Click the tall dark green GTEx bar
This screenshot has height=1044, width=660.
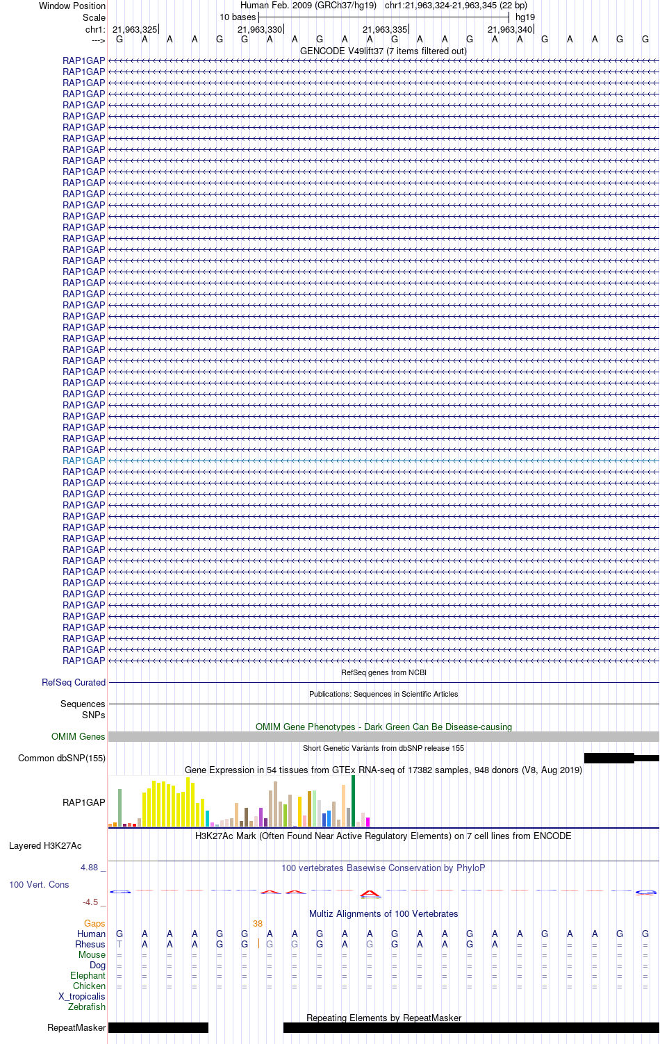[x=353, y=801]
